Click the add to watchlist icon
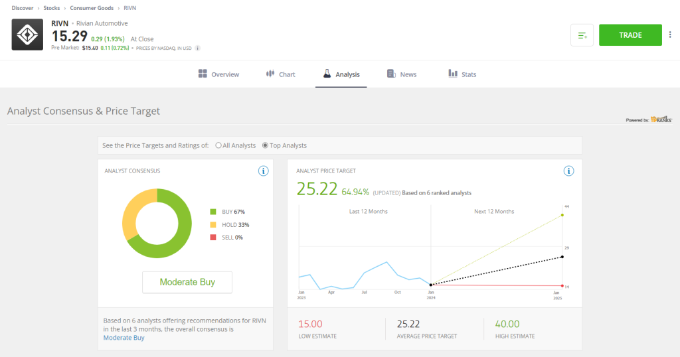The height and width of the screenshot is (357, 680). click(582, 35)
